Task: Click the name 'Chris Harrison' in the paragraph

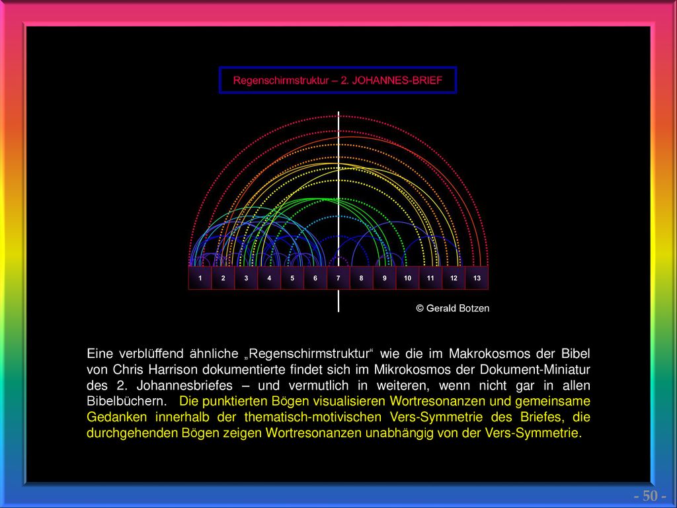Action: [155, 370]
